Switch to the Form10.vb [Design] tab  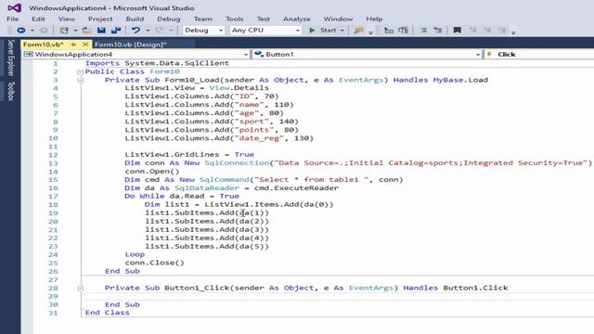(x=131, y=45)
